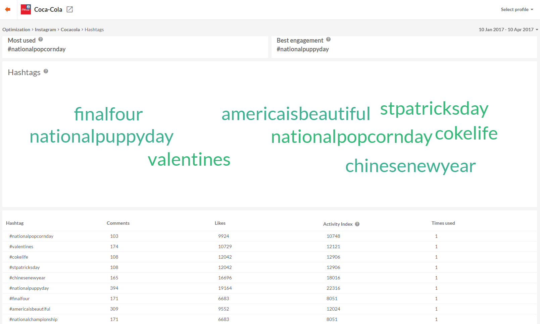This screenshot has width=540, height=324.
Task: Open Activity Index help tooltip
Action: [357, 224]
